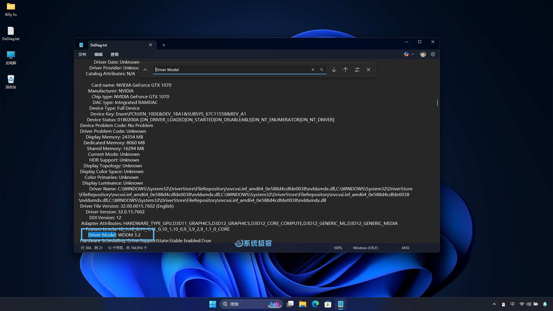Screen dimensions: 553x311
Task: Open the 编辑 menu
Action: 99,54
